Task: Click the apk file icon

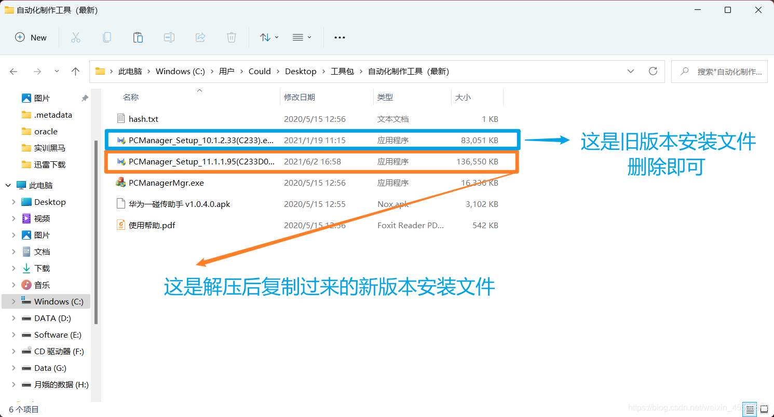Action: (x=121, y=204)
